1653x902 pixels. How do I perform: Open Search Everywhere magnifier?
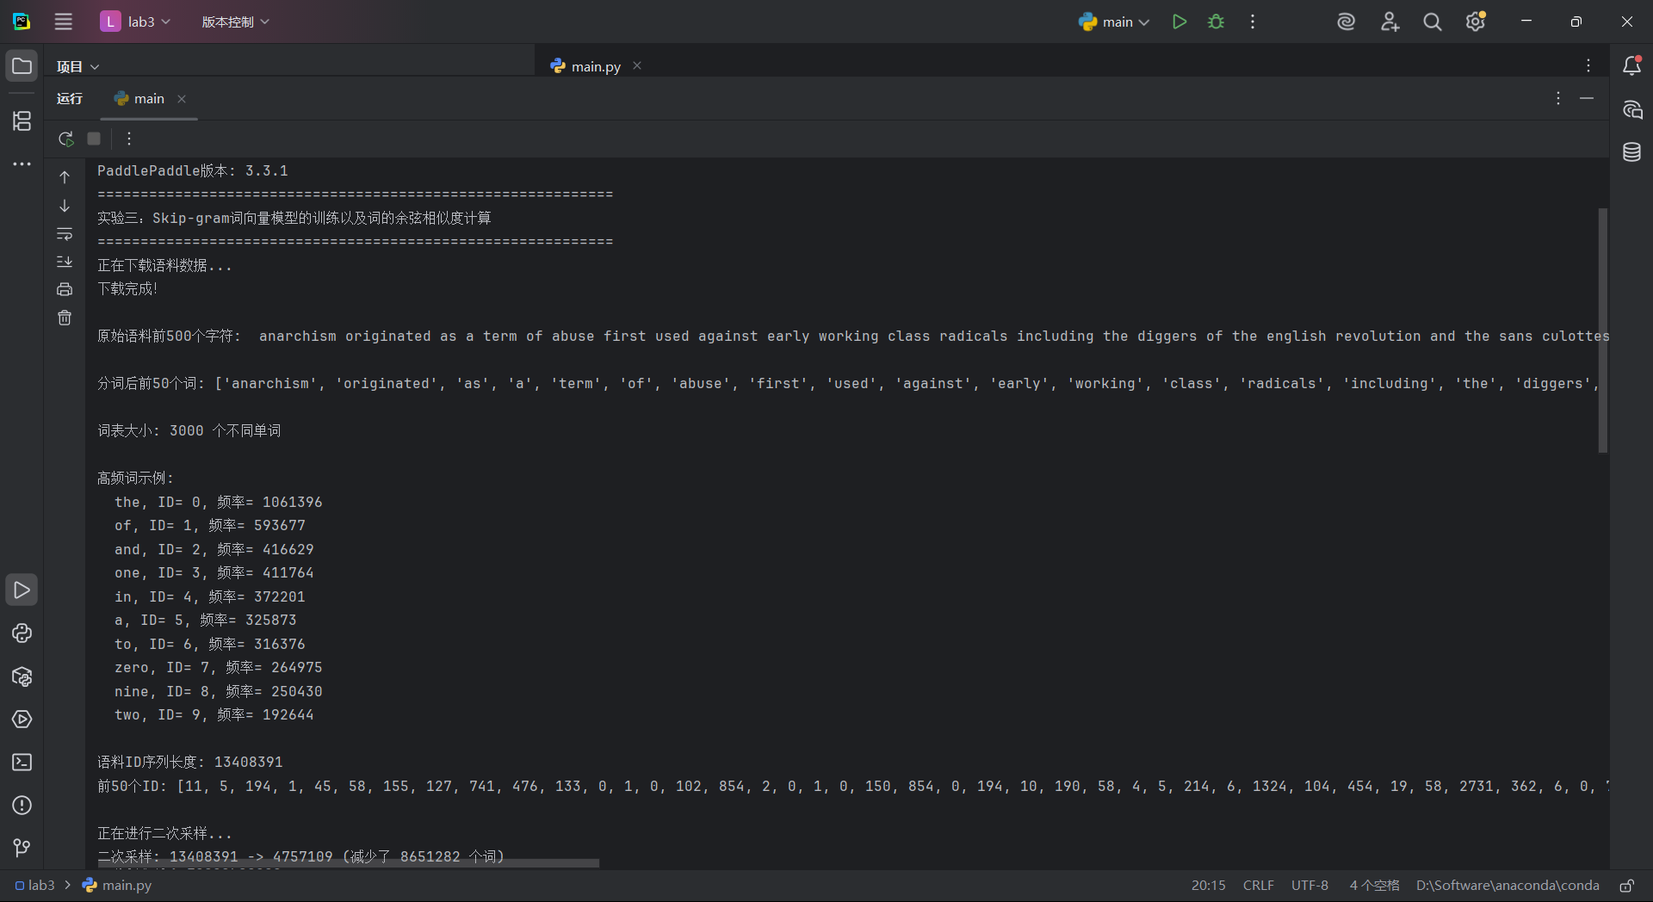tap(1433, 22)
